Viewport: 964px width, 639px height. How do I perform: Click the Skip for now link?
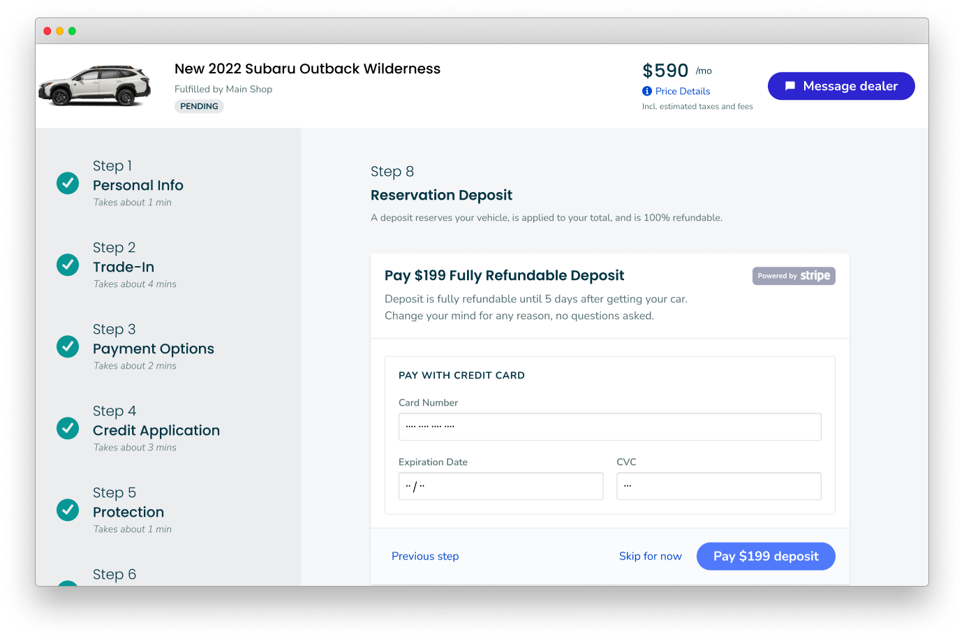pyautogui.click(x=650, y=556)
